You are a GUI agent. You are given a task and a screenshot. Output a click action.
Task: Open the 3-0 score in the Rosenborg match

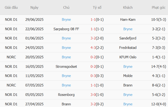tap(93, 95)
